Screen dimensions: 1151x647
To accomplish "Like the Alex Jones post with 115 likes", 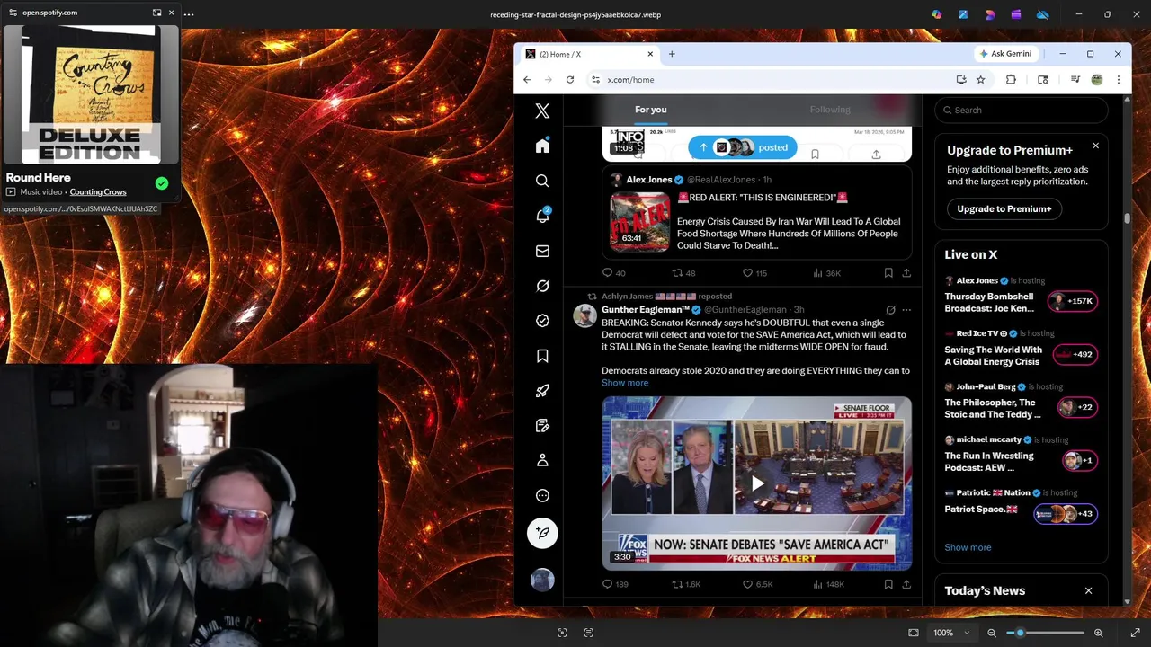I will pyautogui.click(x=754, y=273).
